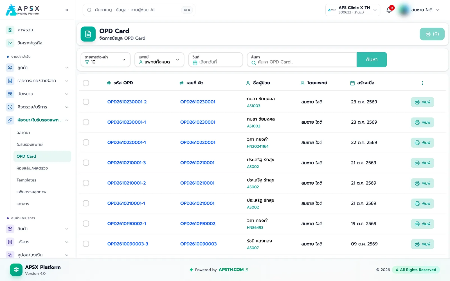The width and height of the screenshot is (450, 281).
Task: Click the print (0) button in header
Action: (x=432, y=34)
